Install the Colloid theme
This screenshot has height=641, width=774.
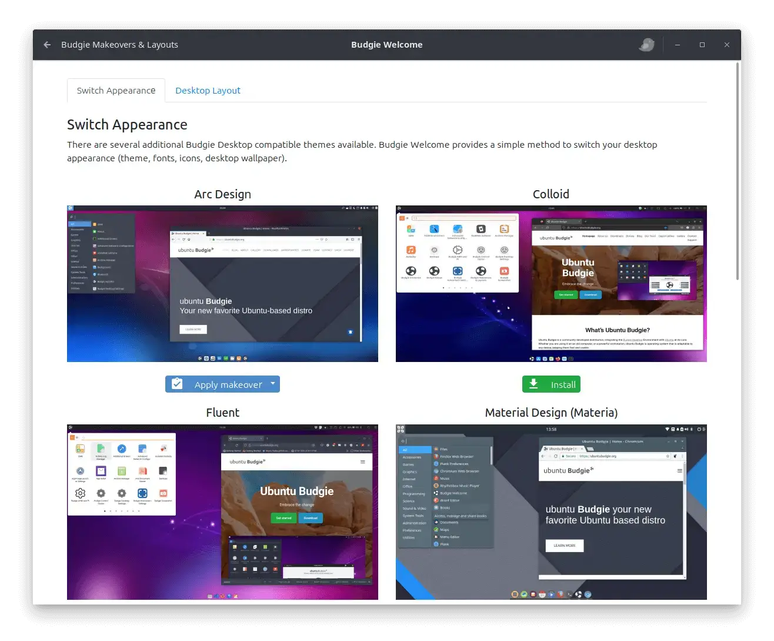tap(551, 384)
